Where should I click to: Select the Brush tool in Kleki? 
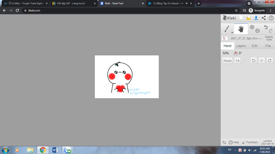tap(227, 29)
